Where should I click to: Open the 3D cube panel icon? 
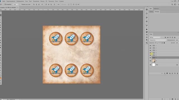point(147,21)
